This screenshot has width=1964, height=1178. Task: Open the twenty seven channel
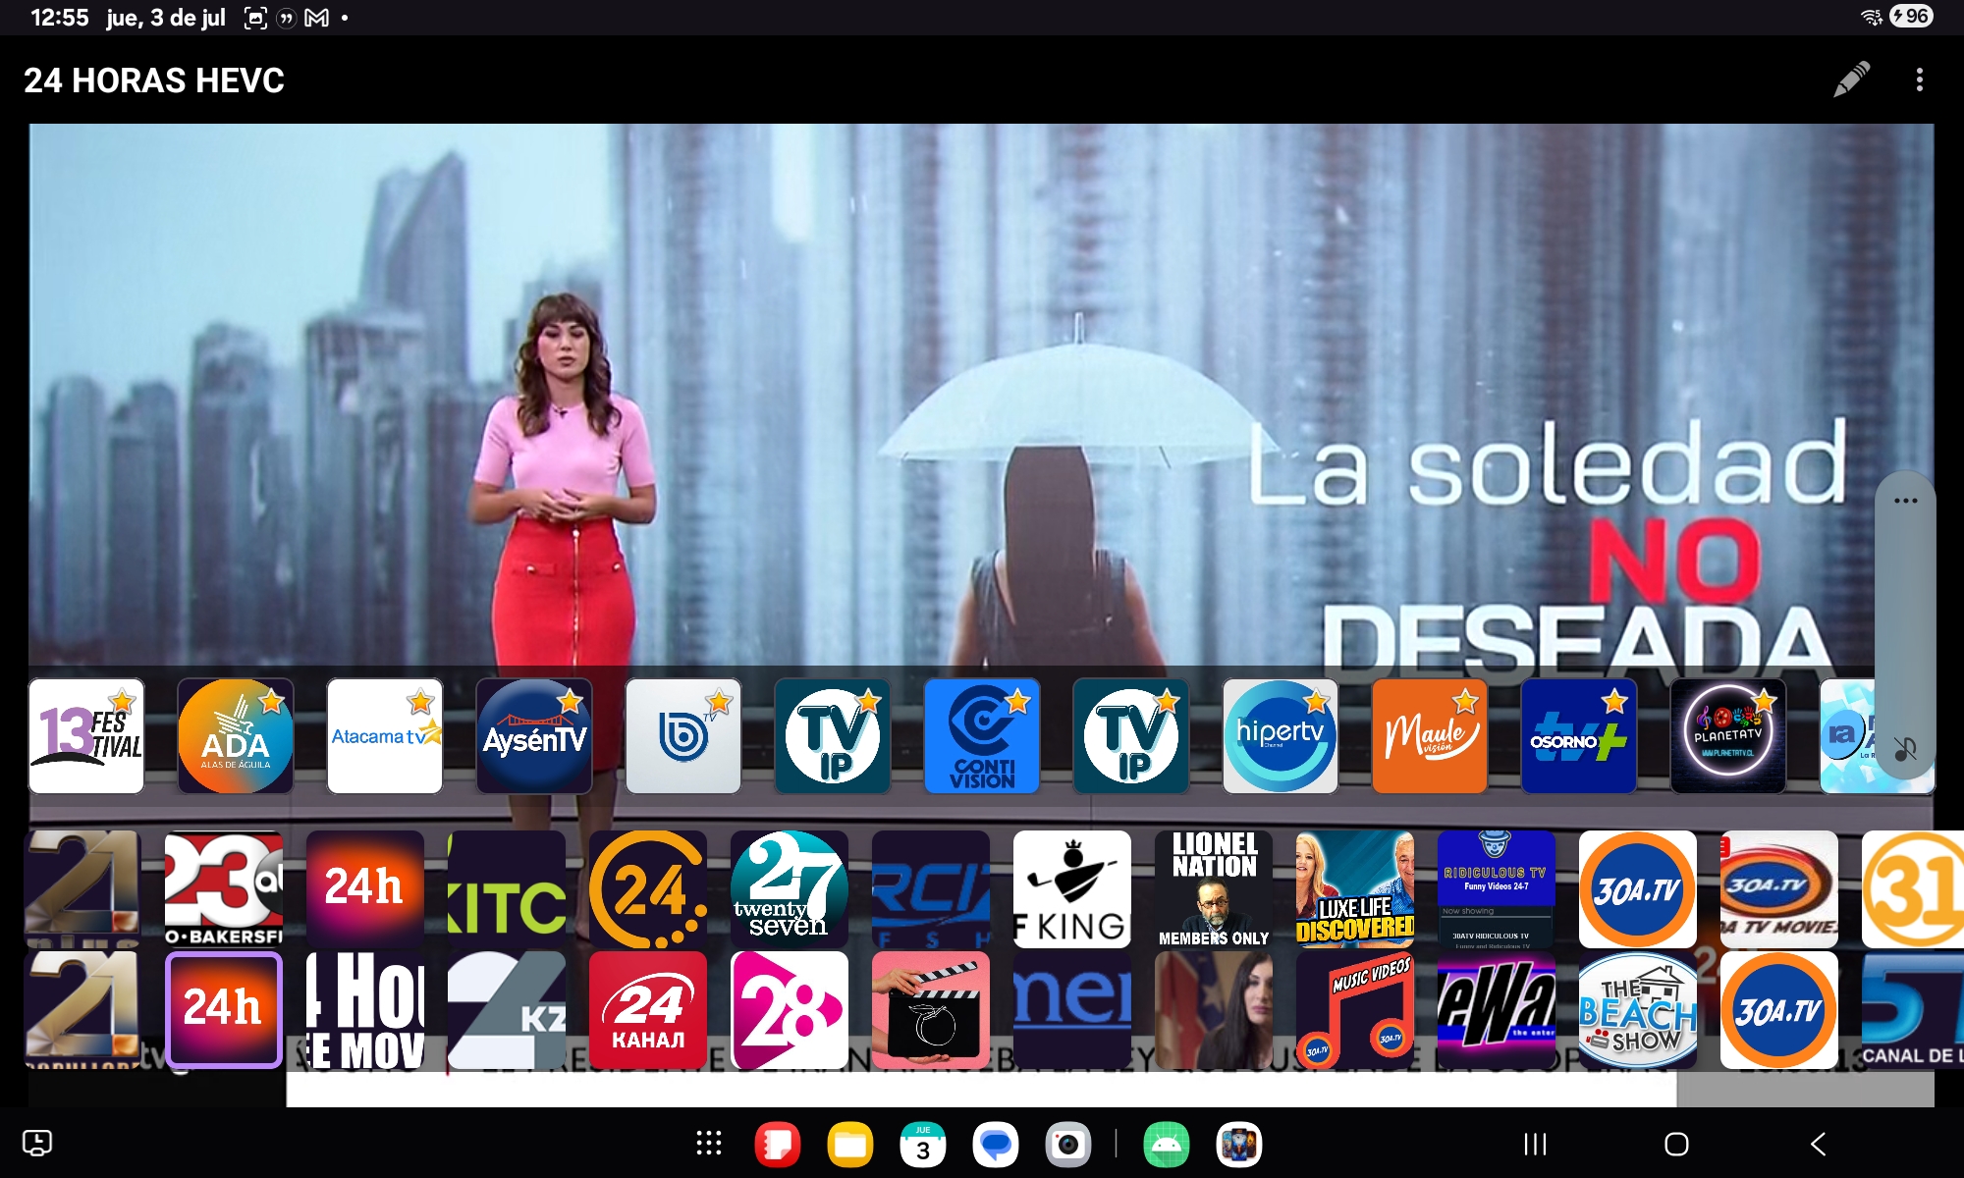790,889
